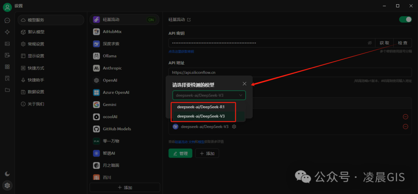Turn off the 硅基流动 provider switch

(x=405, y=19)
